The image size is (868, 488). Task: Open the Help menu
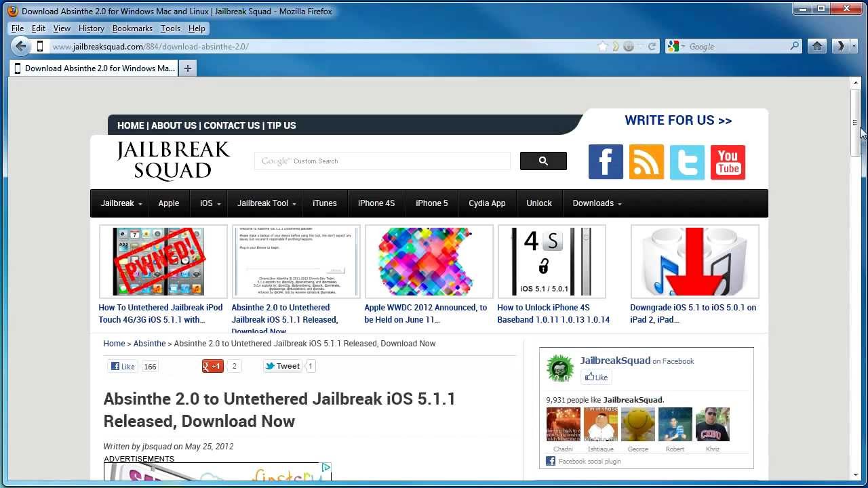197,28
